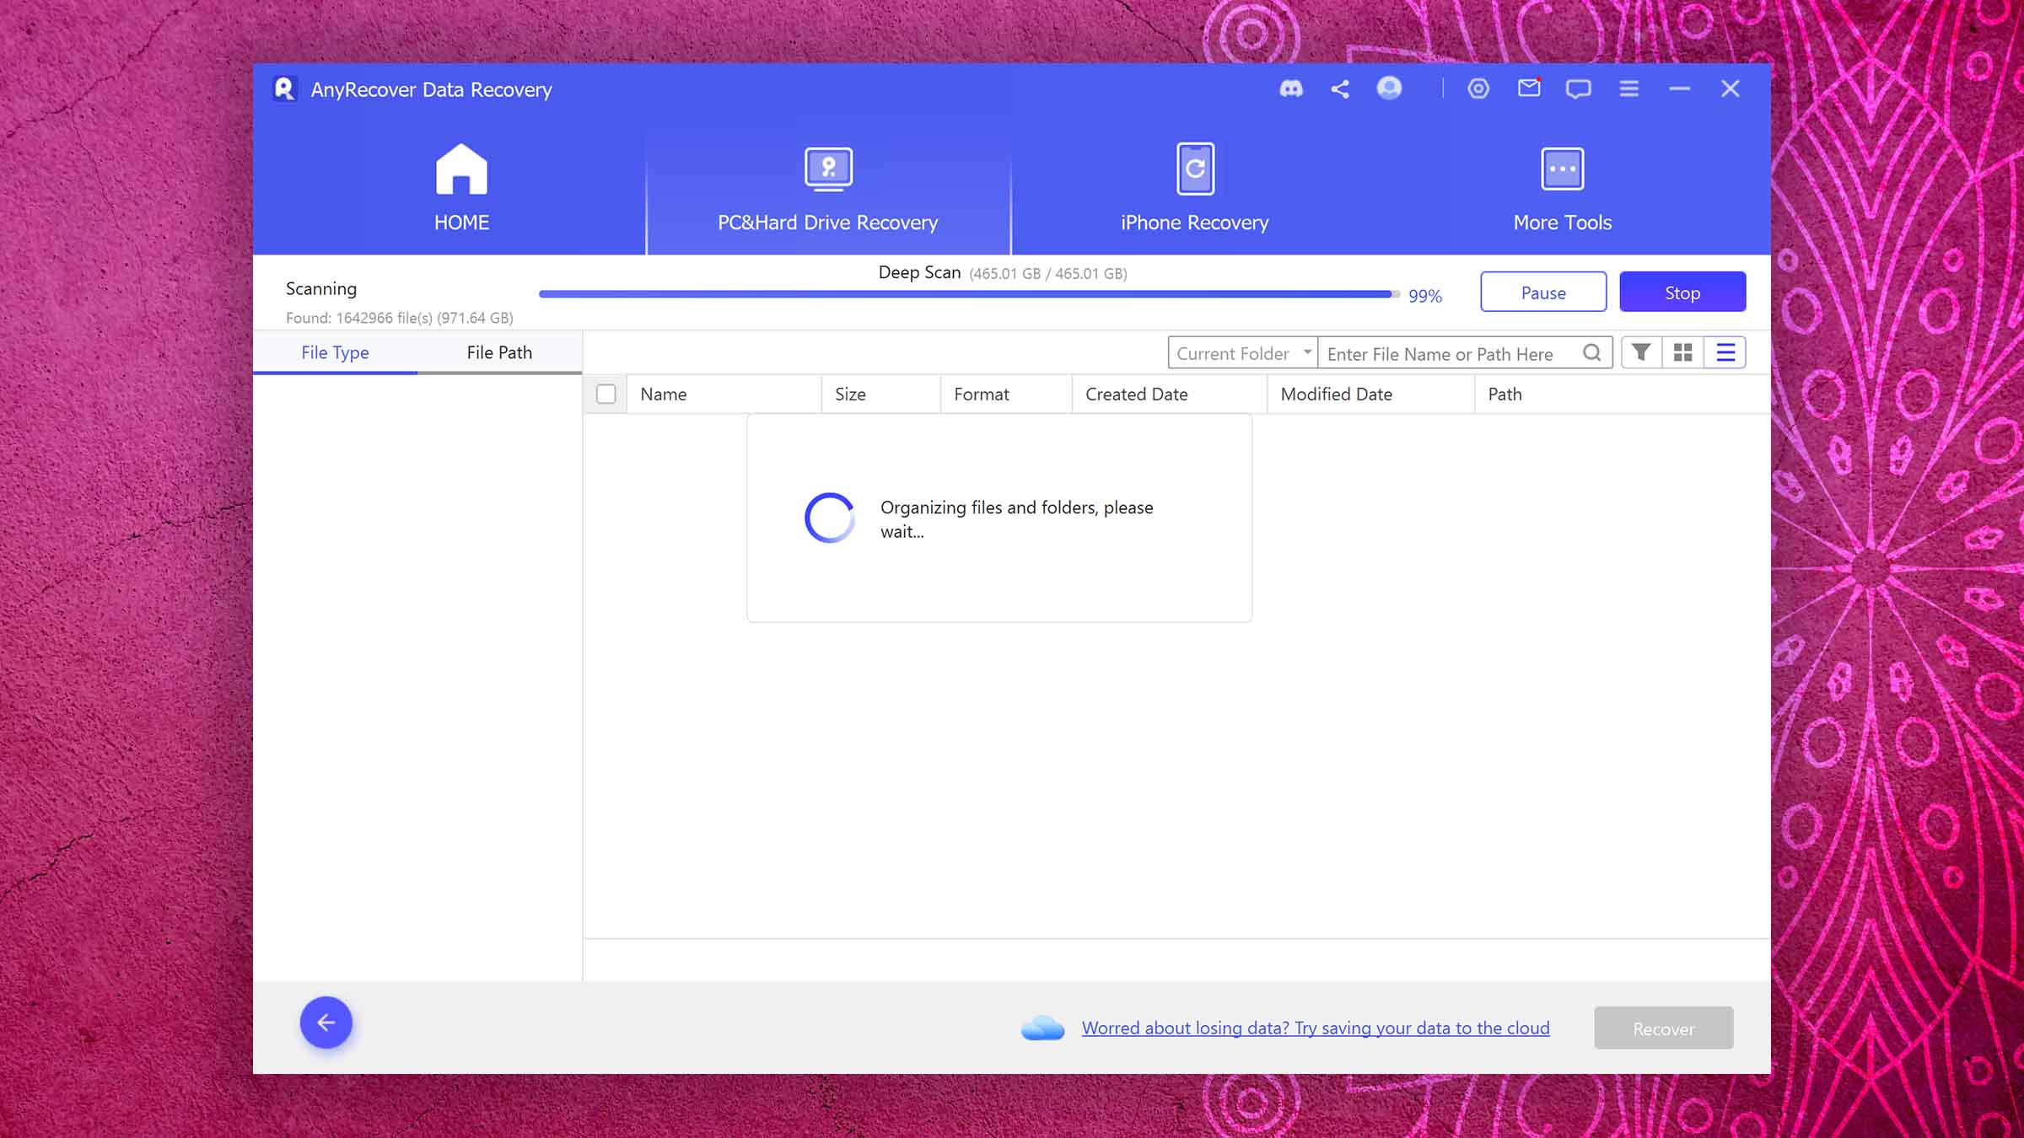The height and width of the screenshot is (1138, 2024).
Task: Stop the deep scan
Action: [1682, 292]
